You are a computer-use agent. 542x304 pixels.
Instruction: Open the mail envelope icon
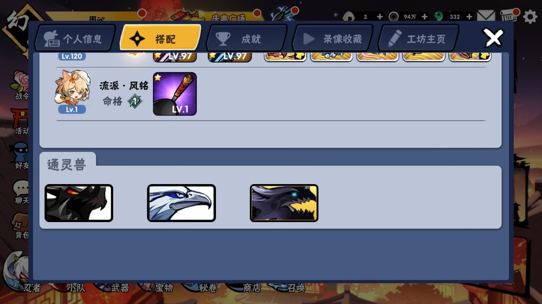click(486, 16)
